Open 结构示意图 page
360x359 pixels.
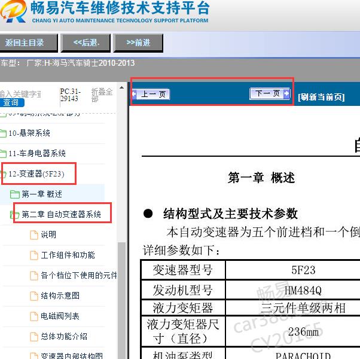click(60, 296)
